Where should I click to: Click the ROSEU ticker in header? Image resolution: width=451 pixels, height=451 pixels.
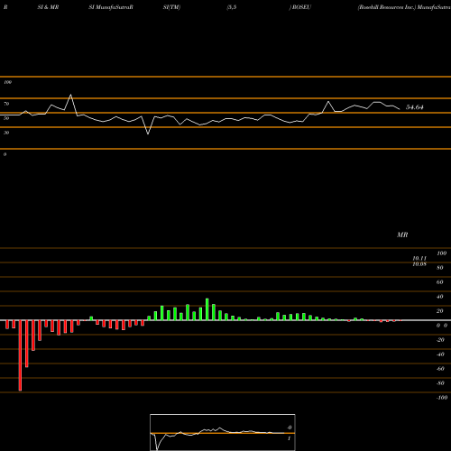[x=301, y=7]
